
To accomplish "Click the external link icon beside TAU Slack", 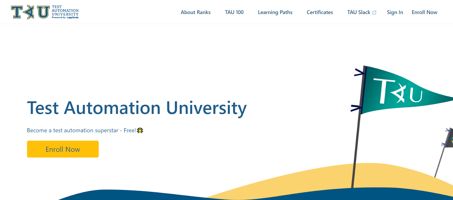I will (x=374, y=12).
